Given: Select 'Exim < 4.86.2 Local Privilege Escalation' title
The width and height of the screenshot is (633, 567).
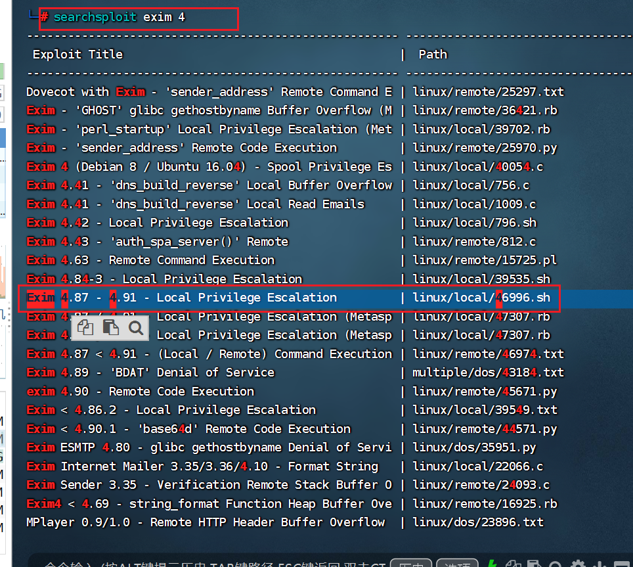Looking at the screenshot, I should coord(171,410).
